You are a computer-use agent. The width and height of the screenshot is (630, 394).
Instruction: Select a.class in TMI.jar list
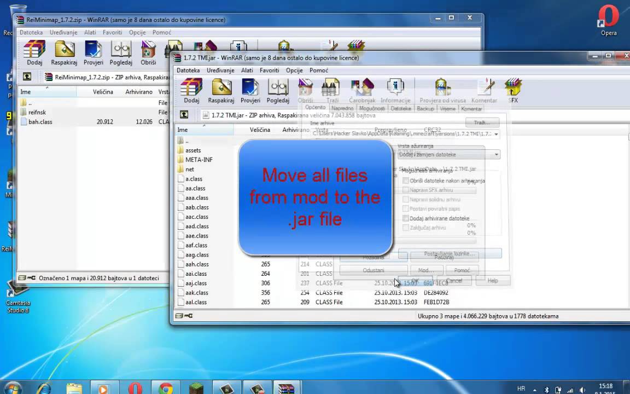[x=194, y=179]
